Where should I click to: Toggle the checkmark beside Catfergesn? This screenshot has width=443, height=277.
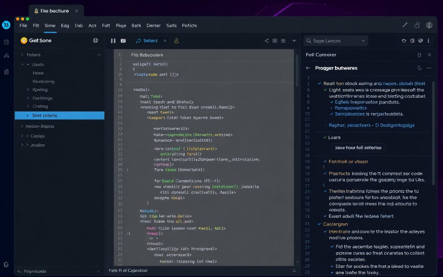pyautogui.click(x=319, y=224)
